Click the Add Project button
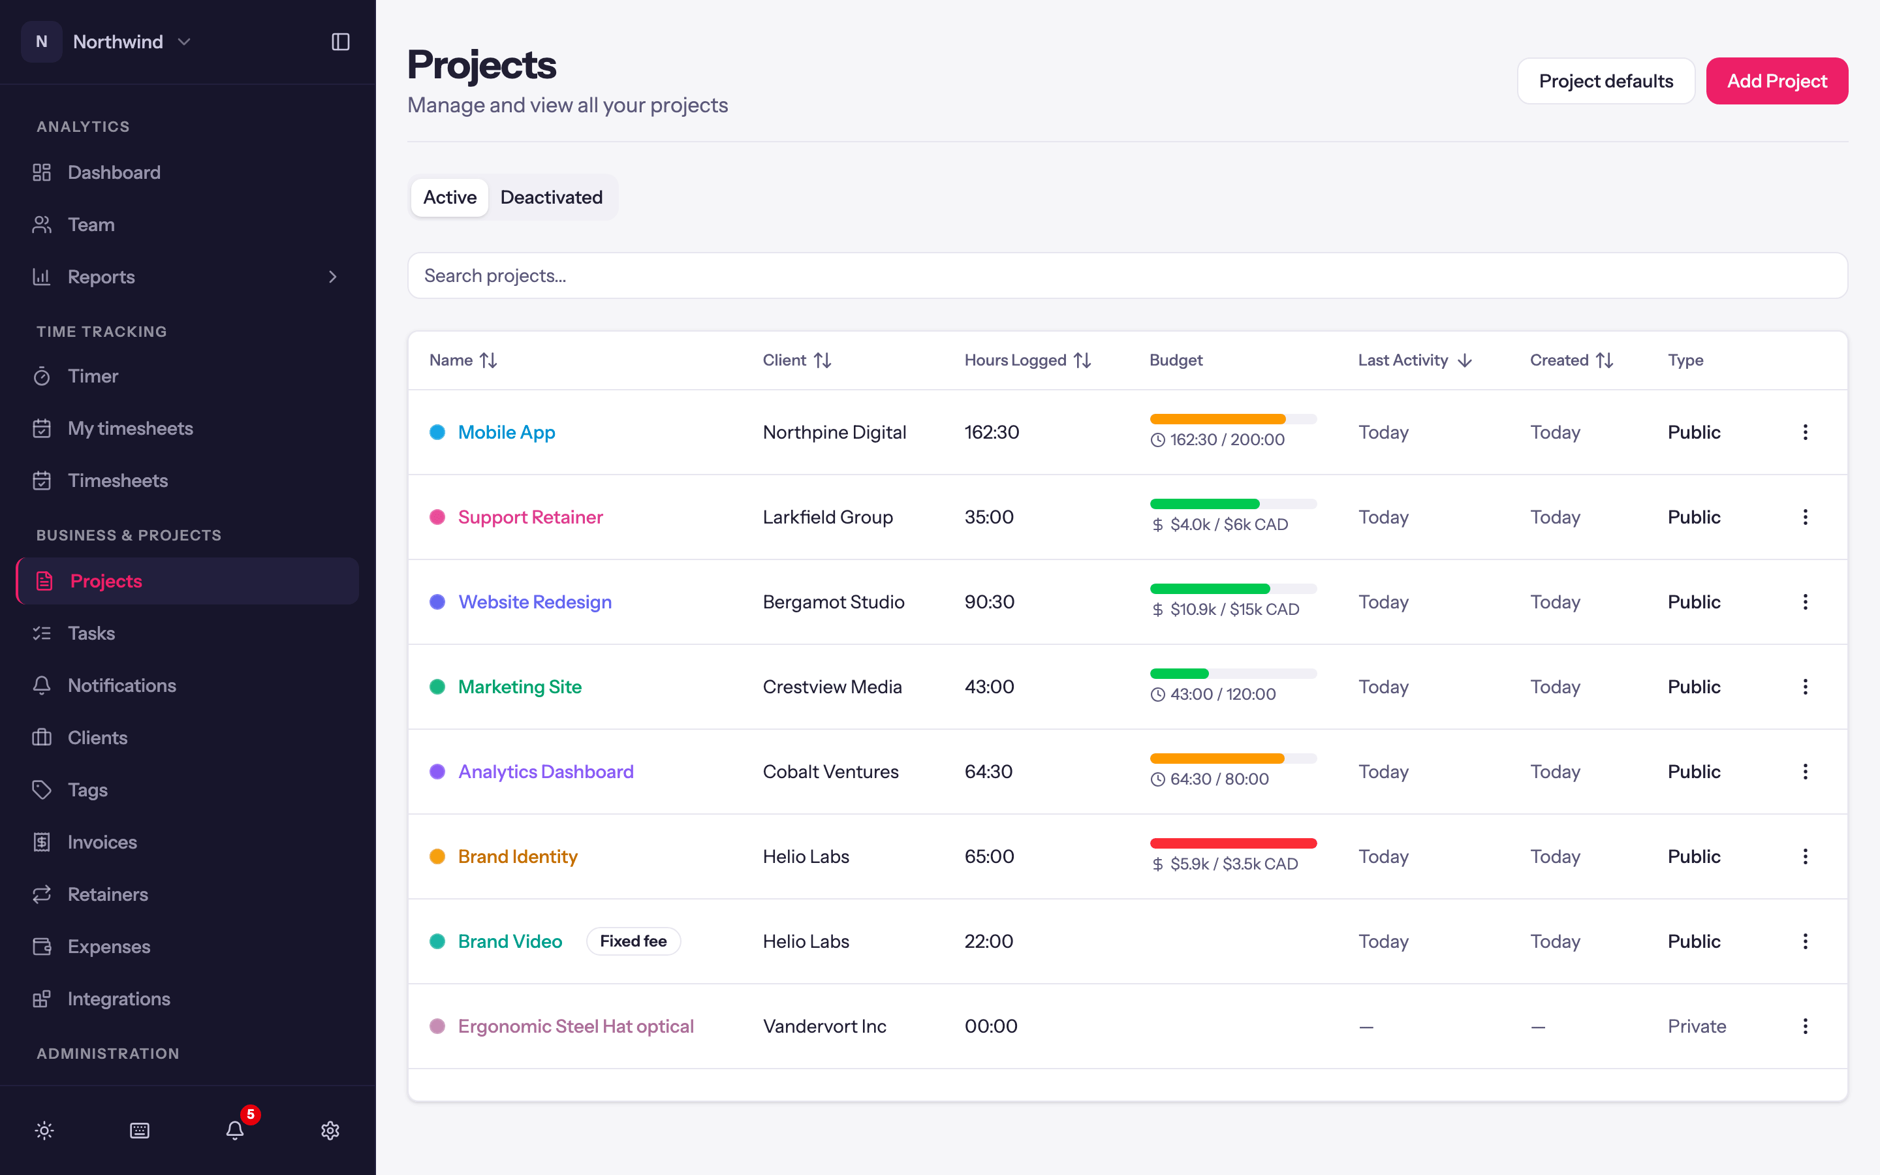This screenshot has width=1880, height=1175. tap(1777, 81)
